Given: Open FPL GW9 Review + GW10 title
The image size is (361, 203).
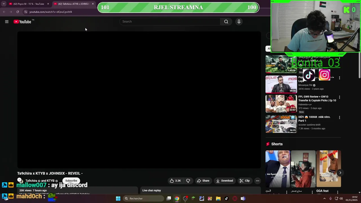Looking at the screenshot, I should (x=317, y=98).
